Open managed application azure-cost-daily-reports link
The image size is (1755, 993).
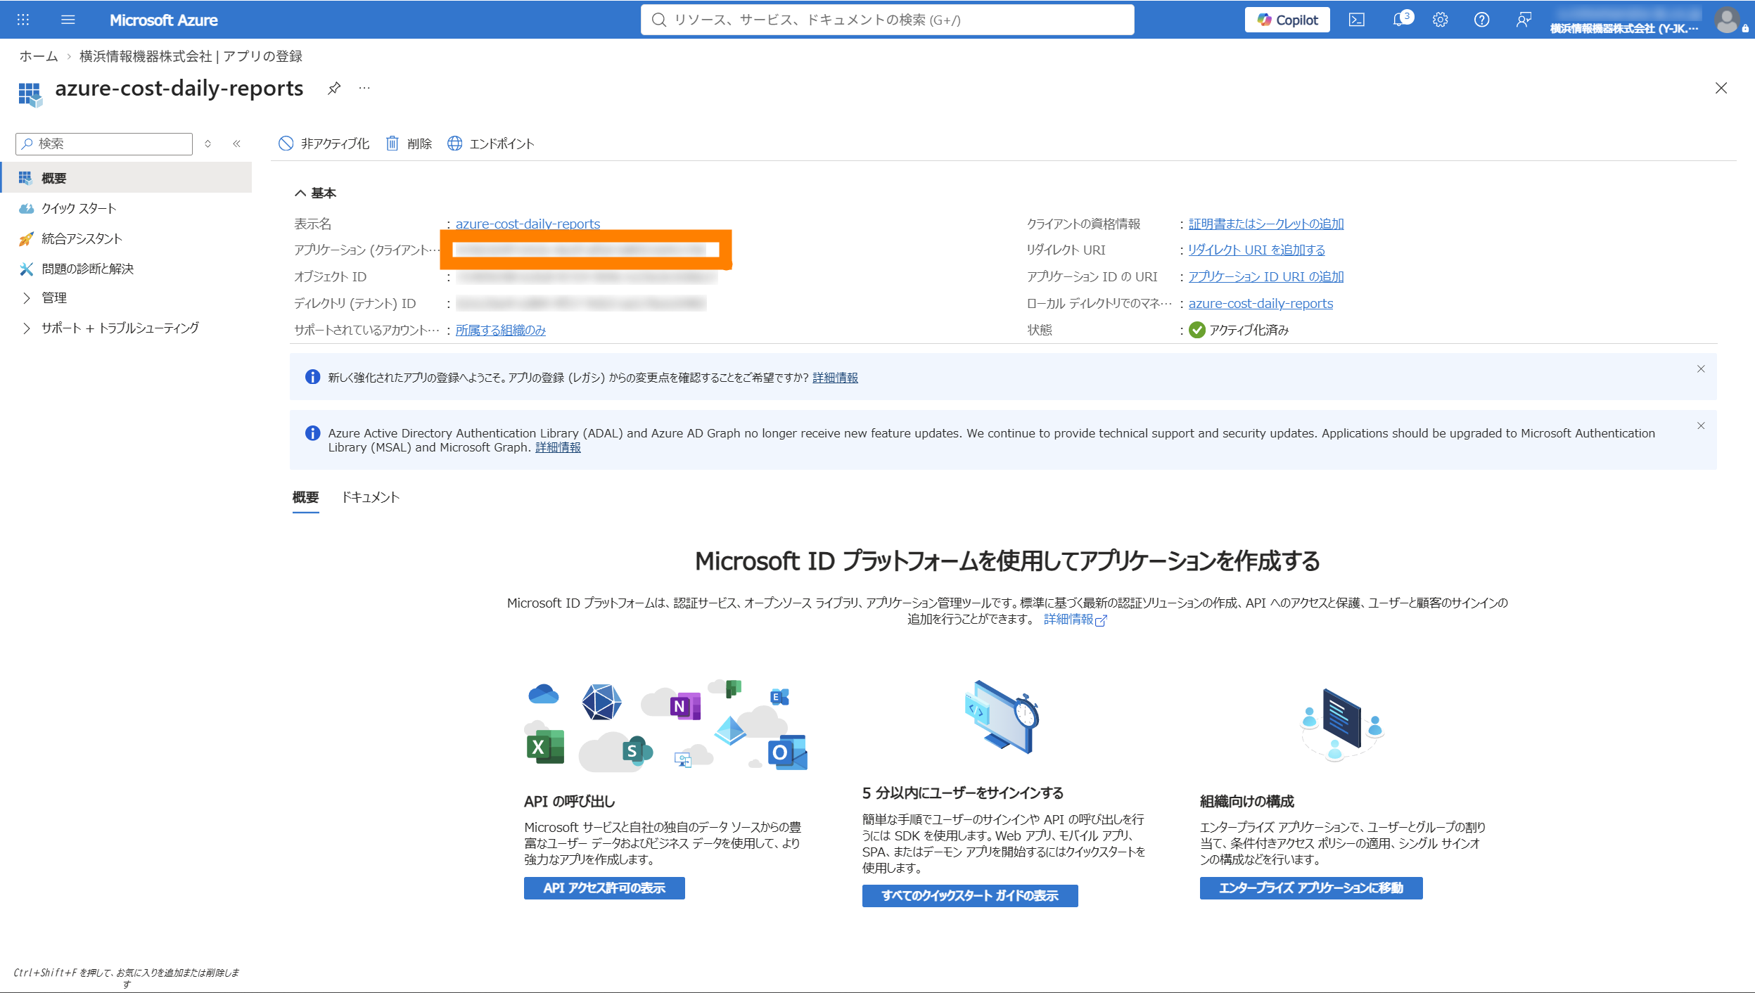coord(1261,303)
